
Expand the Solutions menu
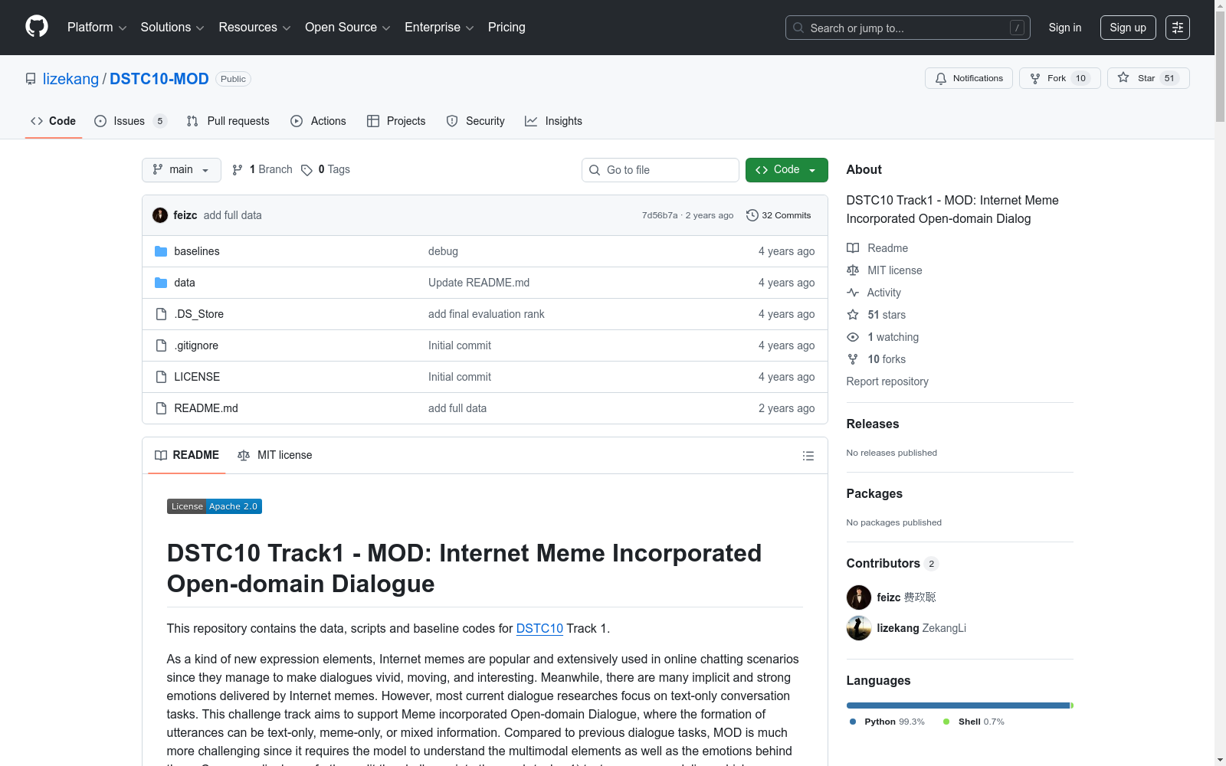(x=172, y=28)
